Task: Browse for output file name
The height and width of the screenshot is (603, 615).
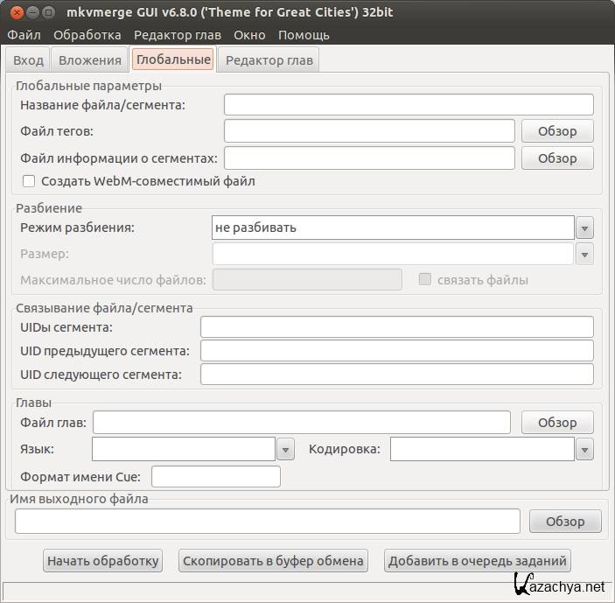Action: [x=565, y=522]
